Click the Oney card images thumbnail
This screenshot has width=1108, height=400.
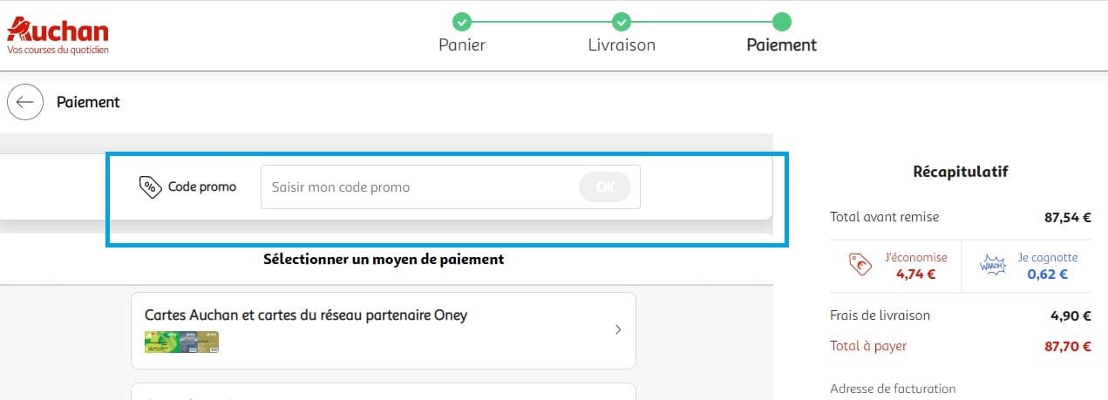(181, 342)
